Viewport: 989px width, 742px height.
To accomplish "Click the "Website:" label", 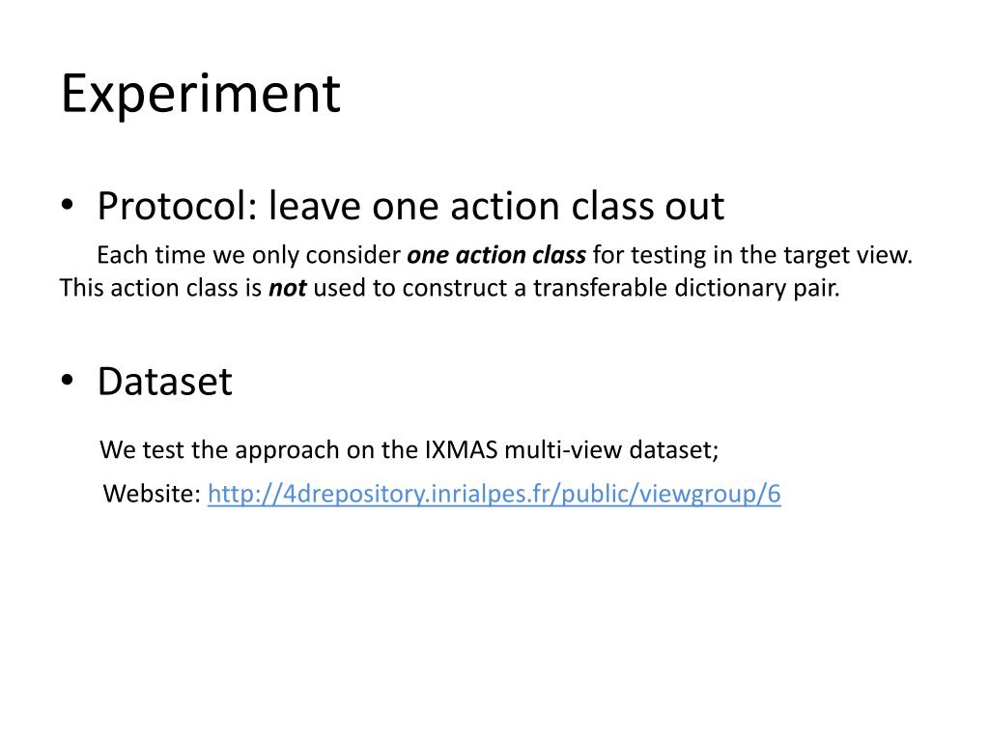I will pos(152,495).
